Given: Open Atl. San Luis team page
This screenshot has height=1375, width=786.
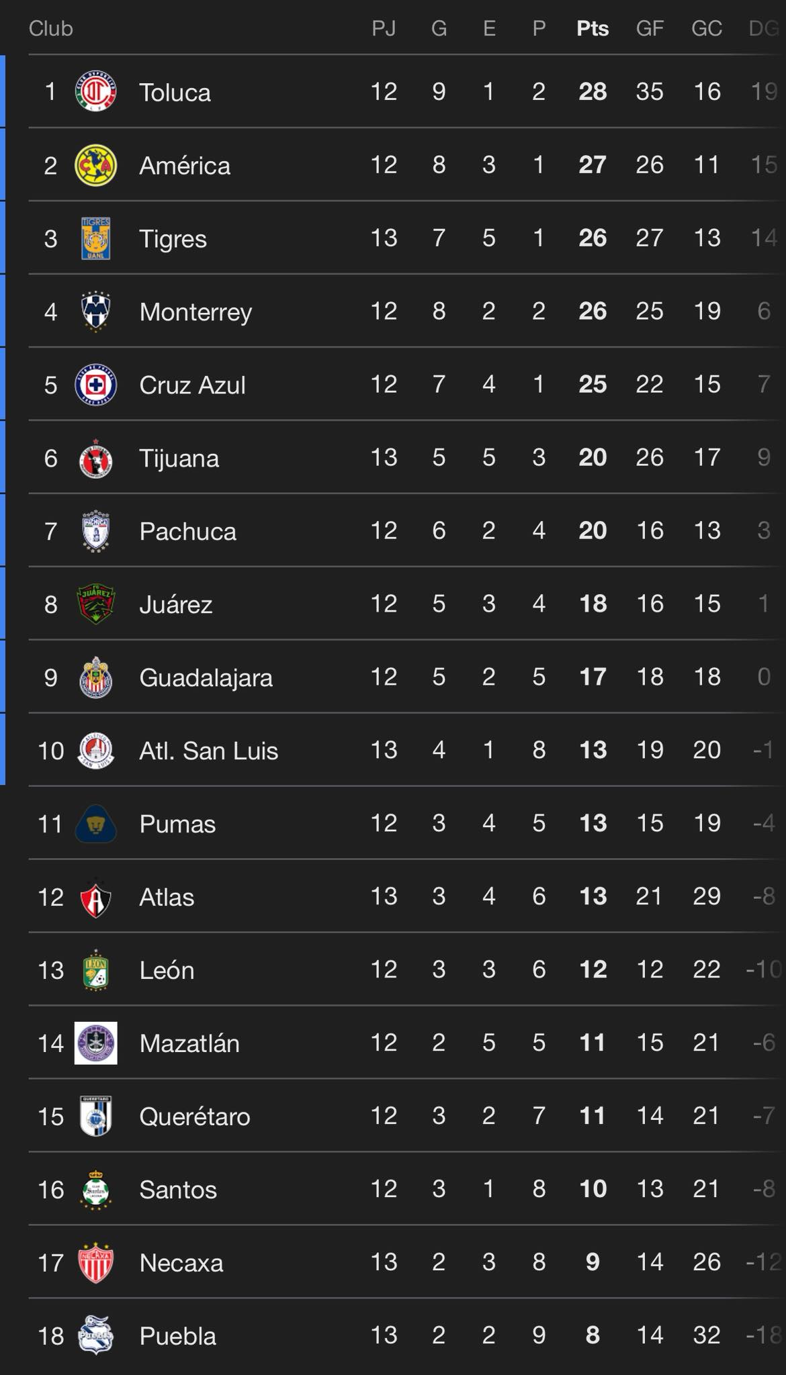Looking at the screenshot, I should [x=208, y=751].
